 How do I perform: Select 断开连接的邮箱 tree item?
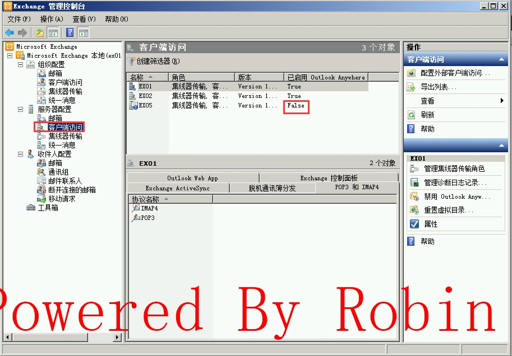click(x=72, y=190)
